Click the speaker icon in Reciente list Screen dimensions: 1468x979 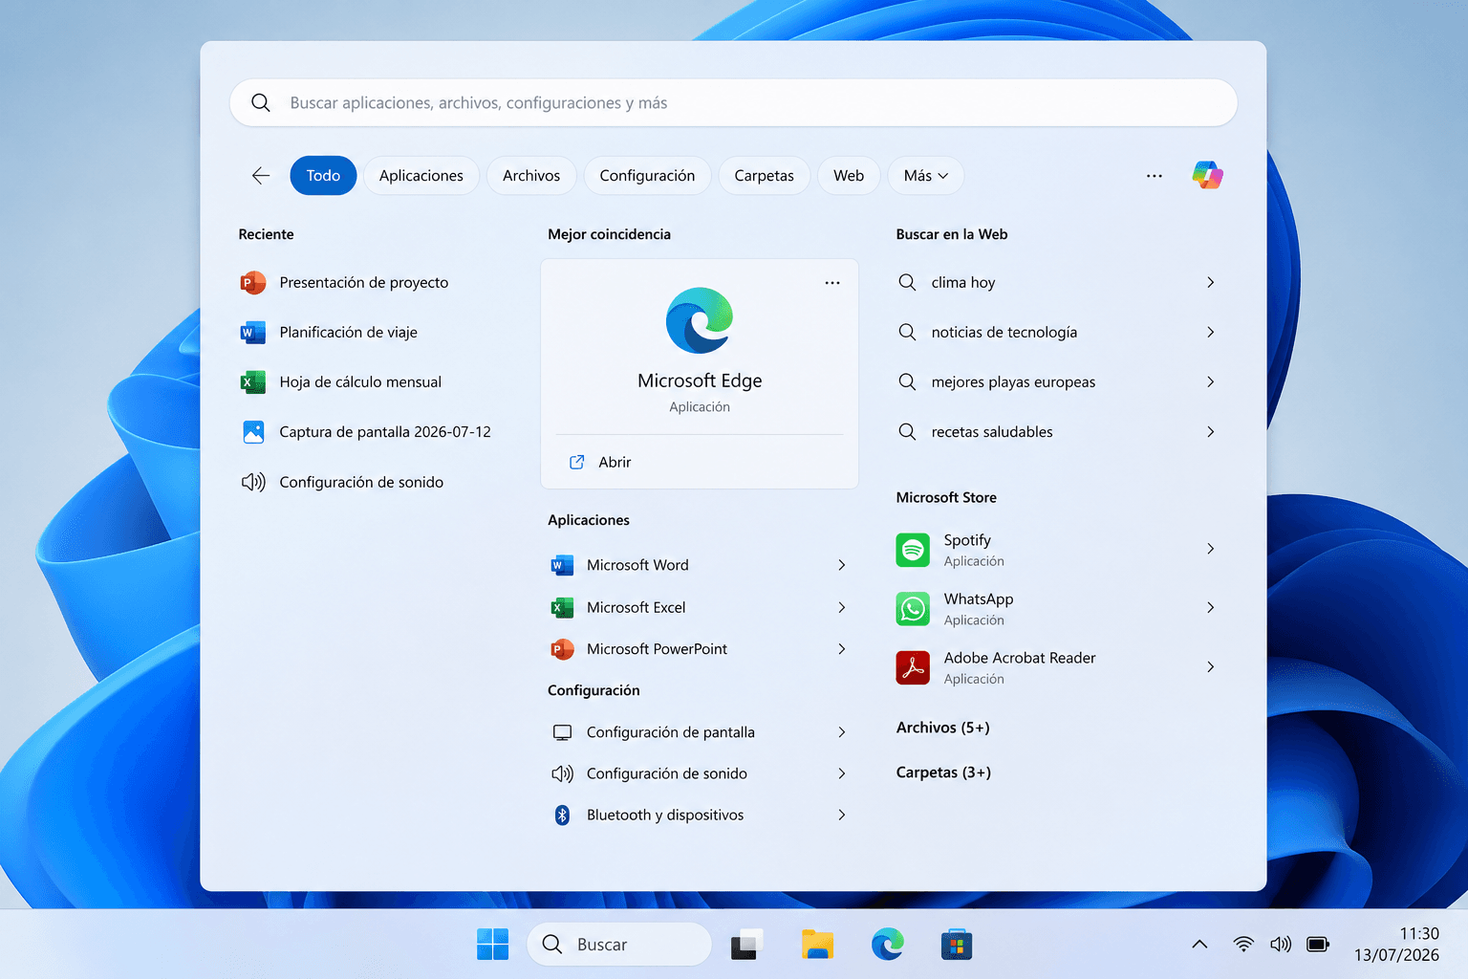[x=253, y=482]
